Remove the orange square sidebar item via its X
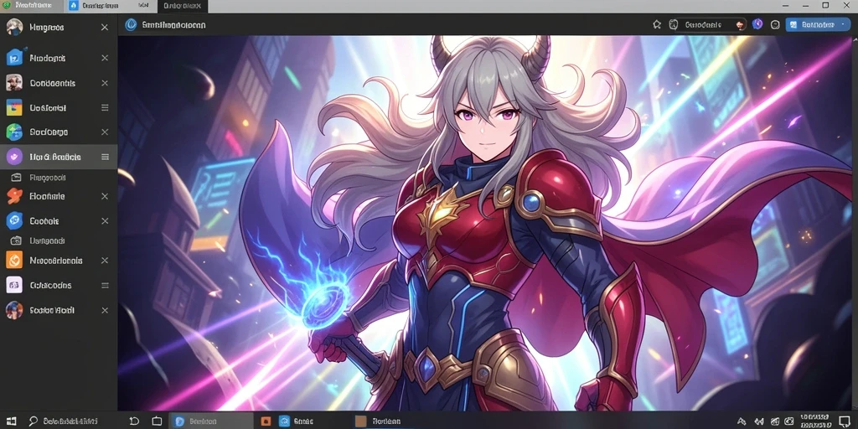 [105, 261]
